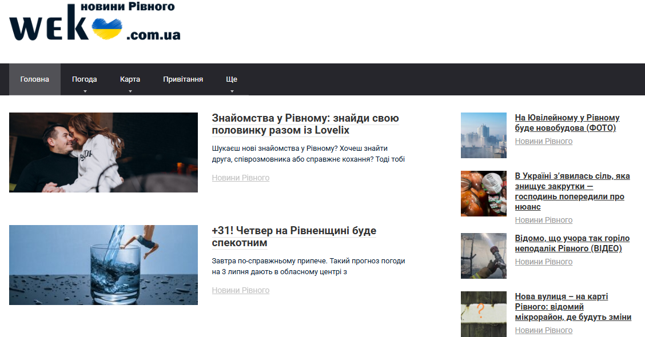
Task: Open the Lovelix dating article headline
Action: pos(305,124)
